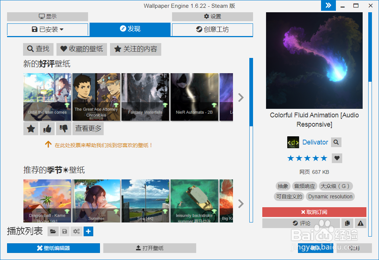
Task: Switch to the Discover (发现) tab
Action: 130,29
